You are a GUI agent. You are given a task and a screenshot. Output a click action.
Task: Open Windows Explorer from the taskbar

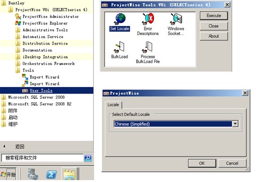click(69, 175)
